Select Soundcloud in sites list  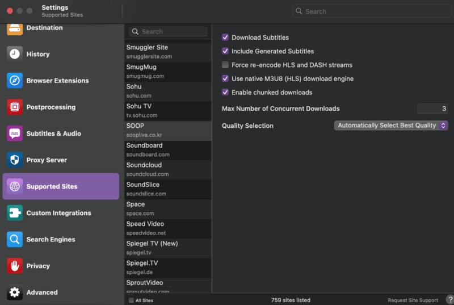point(168,170)
